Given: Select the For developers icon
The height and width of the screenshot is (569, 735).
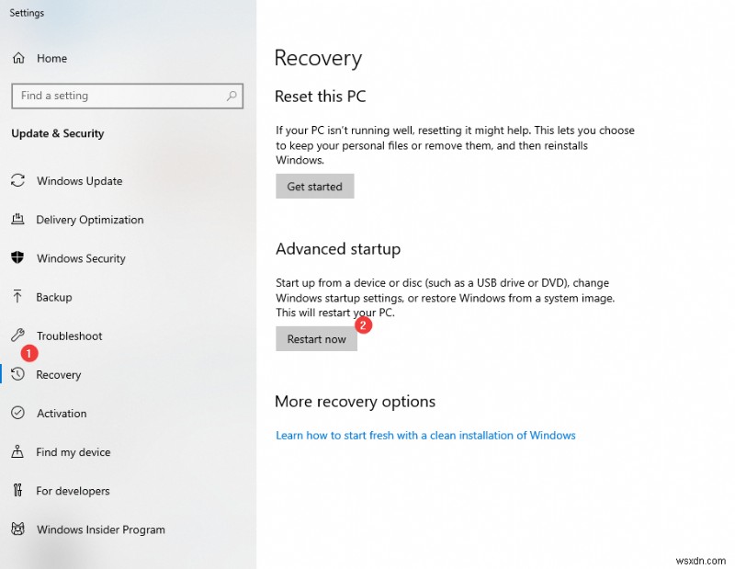Looking at the screenshot, I should click(x=17, y=491).
